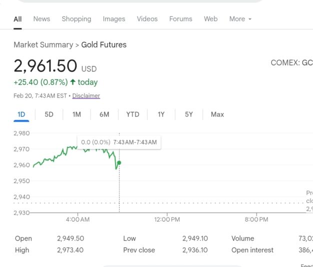The image size is (313, 267).
Task: Open the Disclaimer link
Action: pyautogui.click(x=86, y=95)
